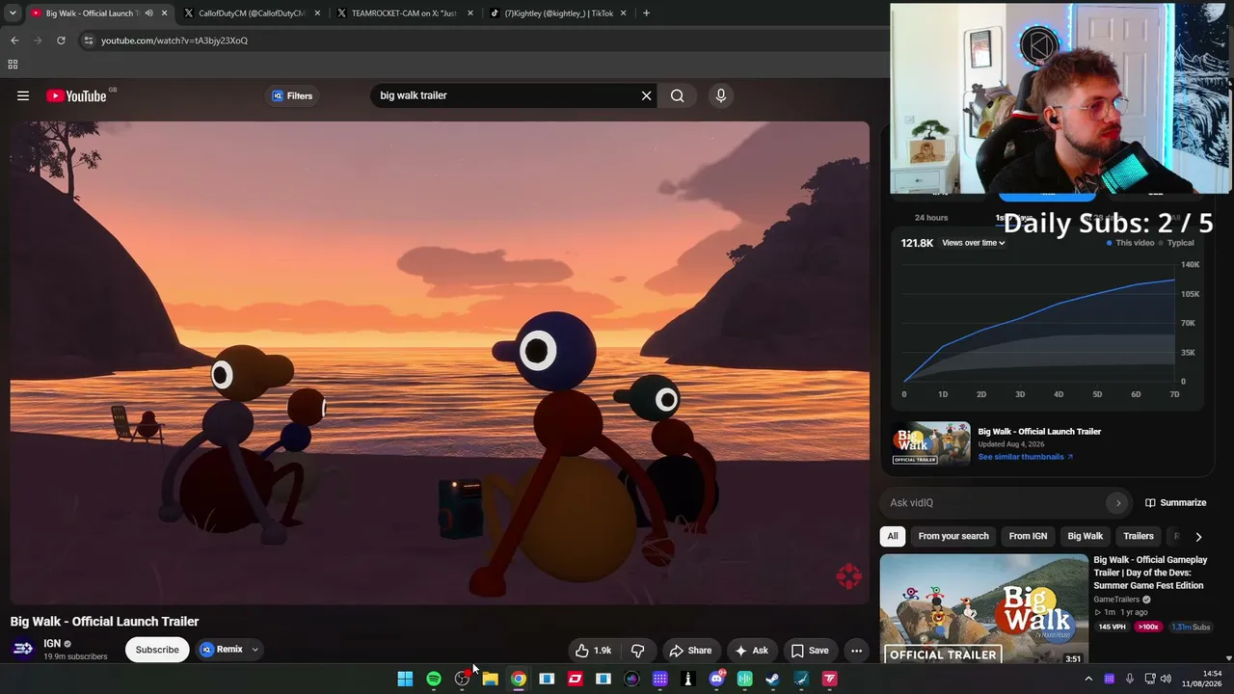Switch to the Kightley TikTok tab
Viewport: 1234px width, 694px height.
pyautogui.click(x=557, y=13)
